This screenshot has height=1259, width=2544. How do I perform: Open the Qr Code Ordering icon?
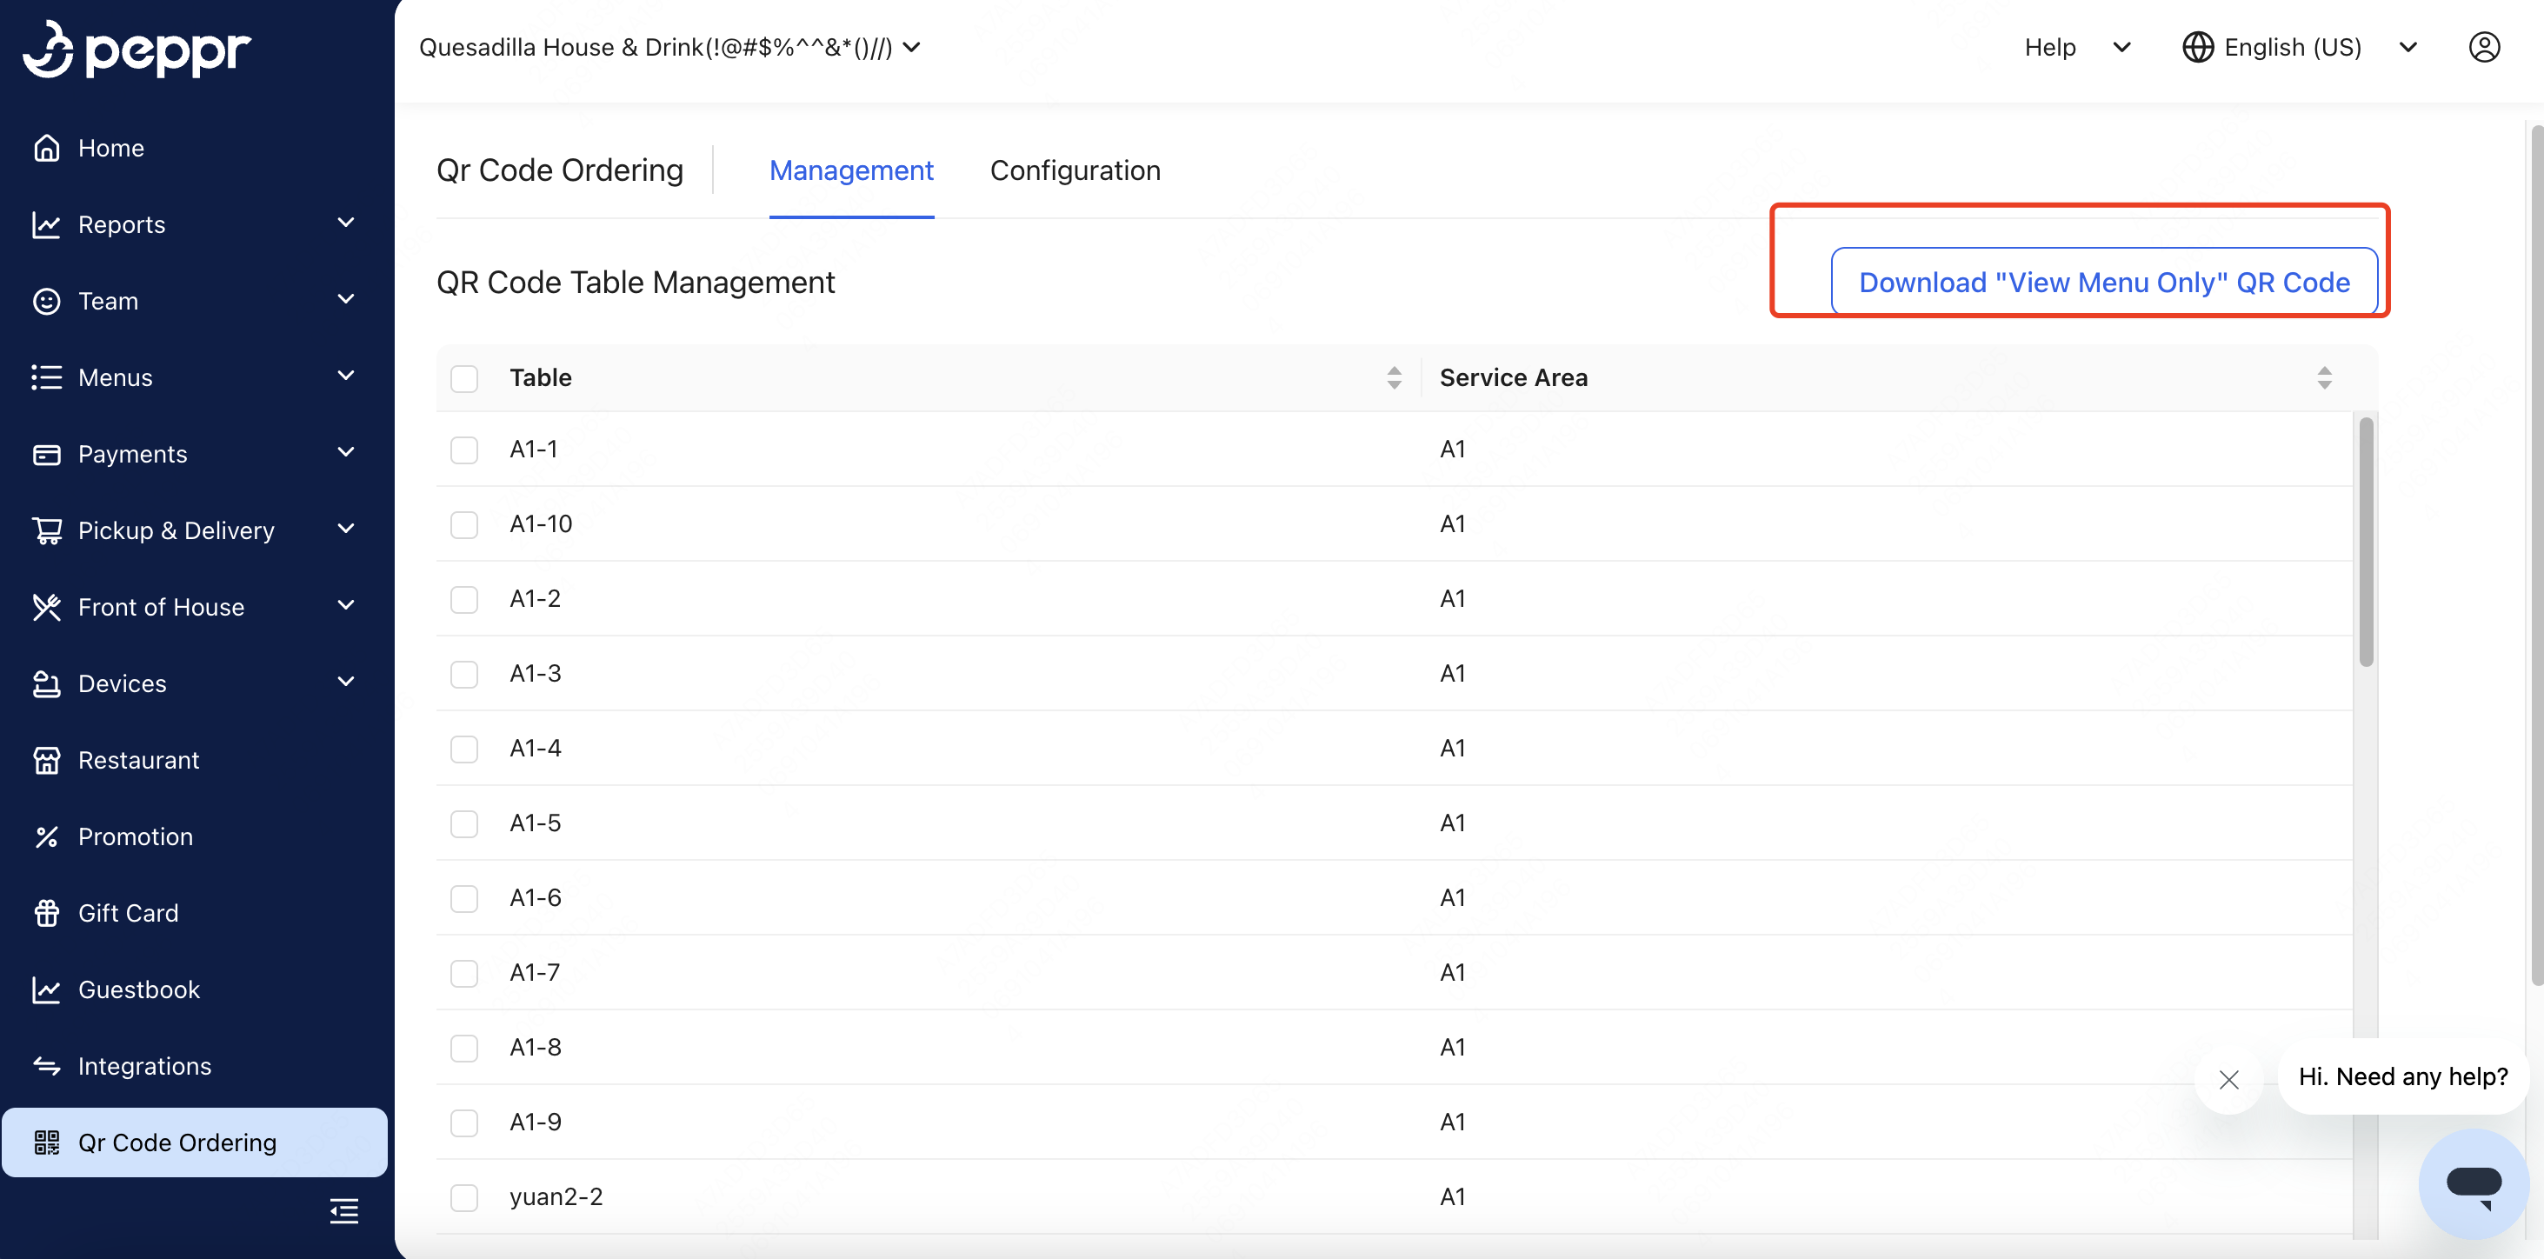coord(48,1142)
